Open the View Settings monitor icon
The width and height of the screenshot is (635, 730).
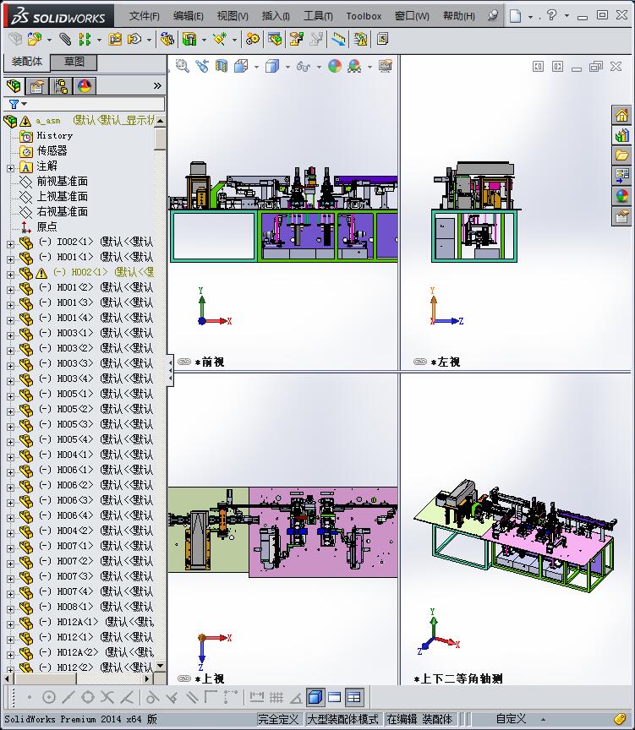click(x=386, y=66)
